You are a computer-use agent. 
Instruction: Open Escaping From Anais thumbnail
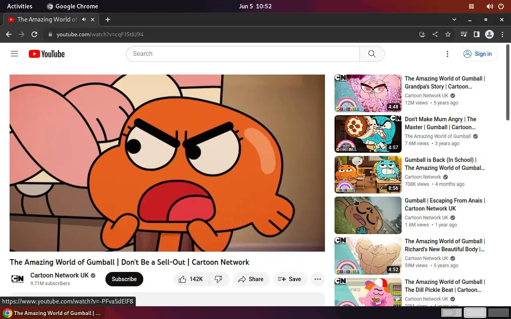tap(368, 215)
